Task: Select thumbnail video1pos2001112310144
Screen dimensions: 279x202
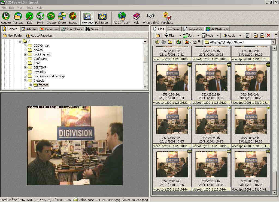Action: tap(250, 170)
